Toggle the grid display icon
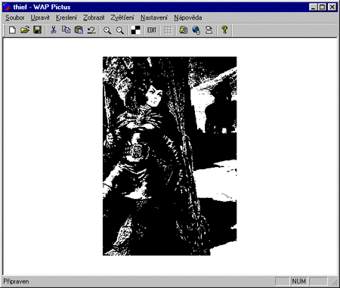 pyautogui.click(x=168, y=30)
